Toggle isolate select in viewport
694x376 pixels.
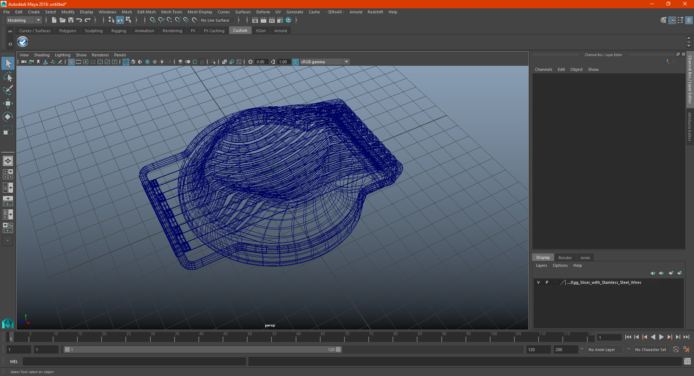click(213, 62)
